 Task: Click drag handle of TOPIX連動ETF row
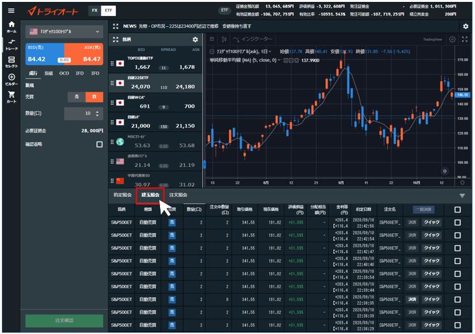point(112,63)
